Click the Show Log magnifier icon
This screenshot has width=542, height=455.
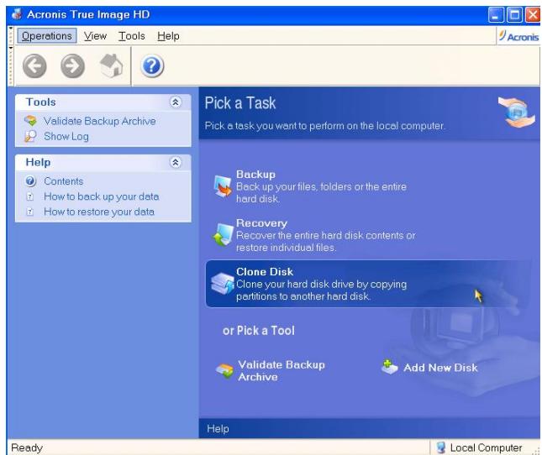click(30, 136)
